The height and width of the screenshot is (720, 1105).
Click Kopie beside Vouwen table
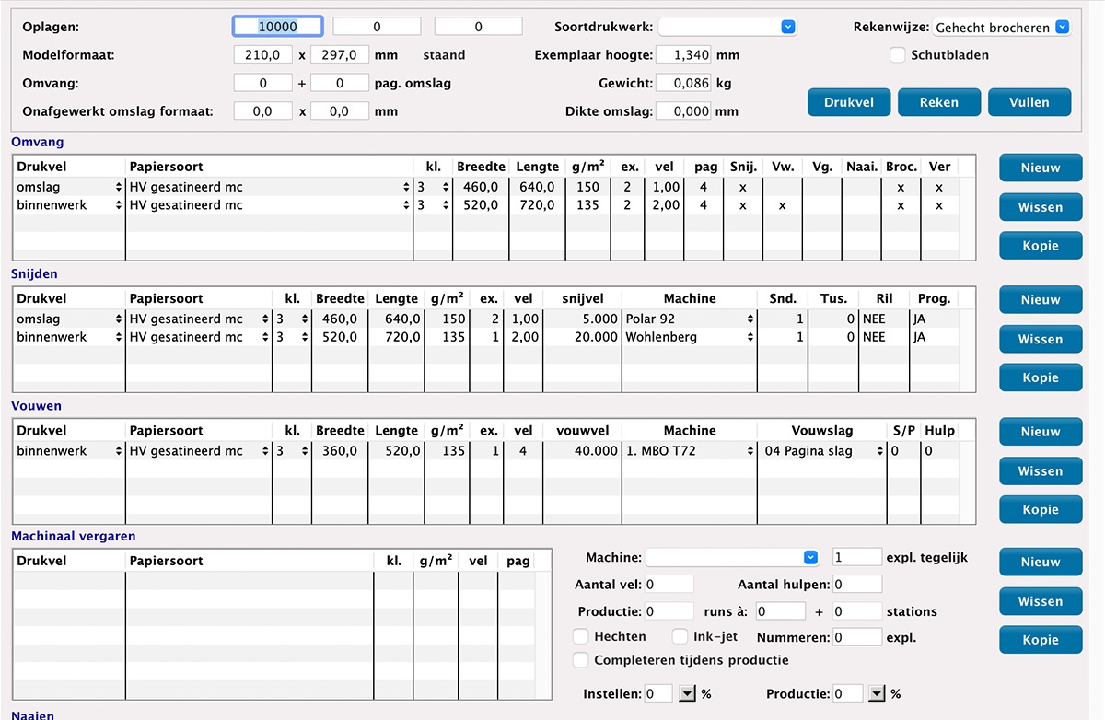[x=1041, y=509]
